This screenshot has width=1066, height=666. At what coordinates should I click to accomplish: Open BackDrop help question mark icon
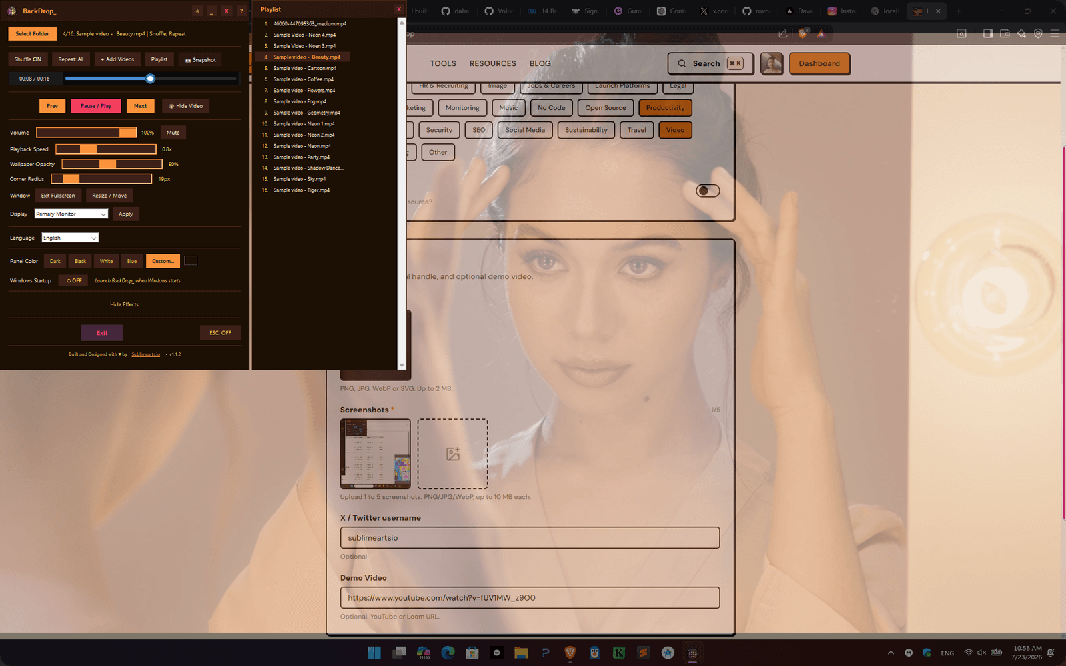241,11
